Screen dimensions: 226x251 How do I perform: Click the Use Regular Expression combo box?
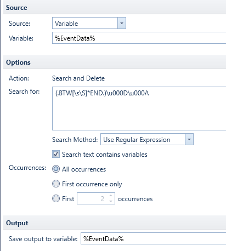point(147,139)
